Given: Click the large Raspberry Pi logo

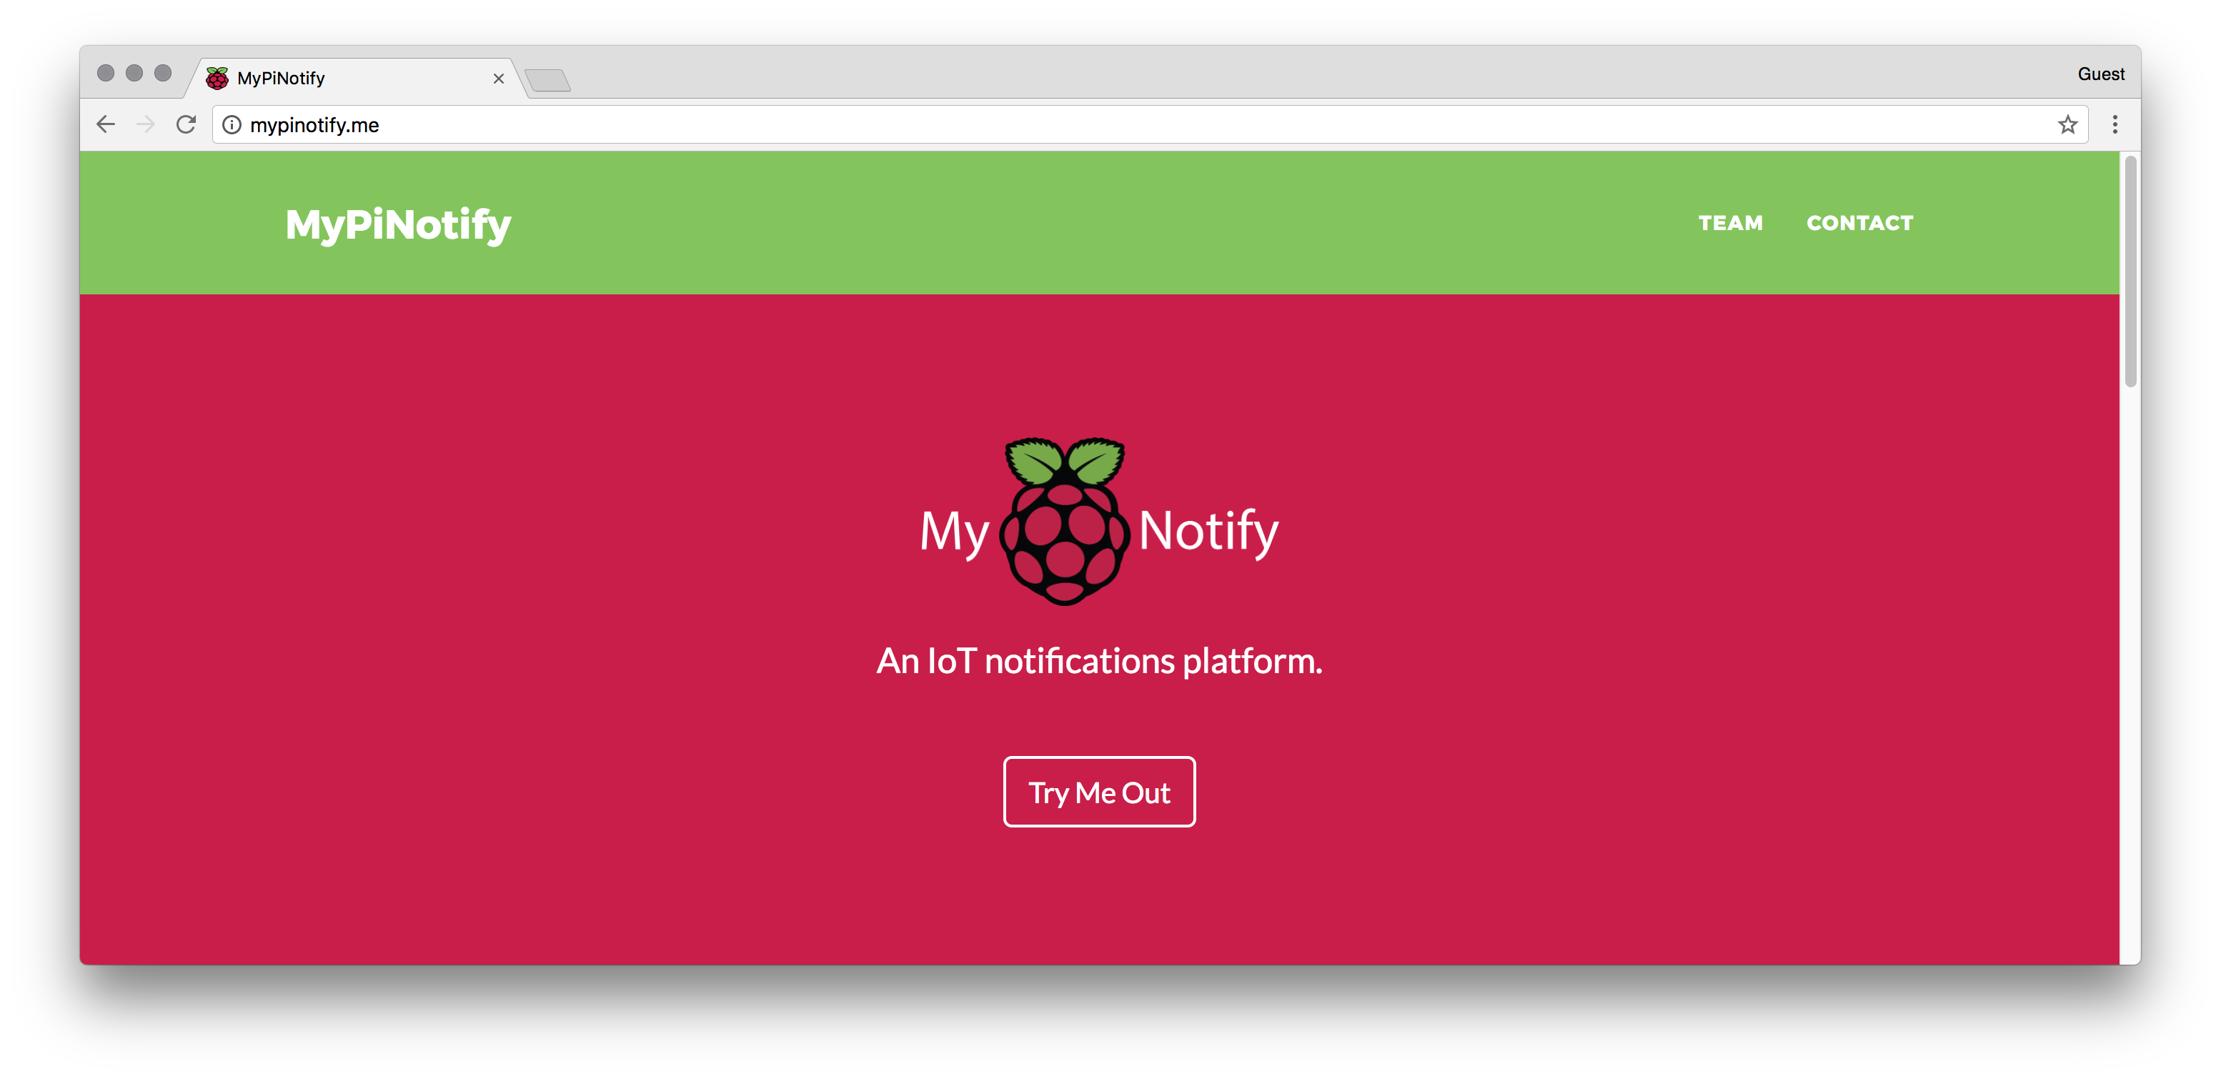Looking at the screenshot, I should pyautogui.click(x=1065, y=522).
